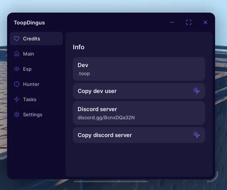Open the Settings tab
The image size is (227, 190).
(x=36, y=114)
